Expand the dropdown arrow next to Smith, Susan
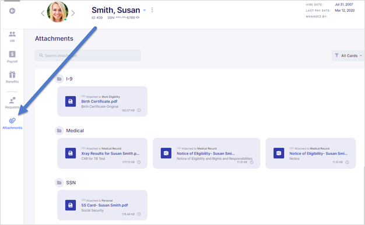 click(145, 10)
